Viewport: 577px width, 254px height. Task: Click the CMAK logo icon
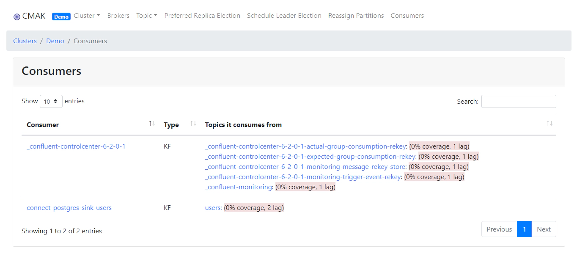[17, 17]
